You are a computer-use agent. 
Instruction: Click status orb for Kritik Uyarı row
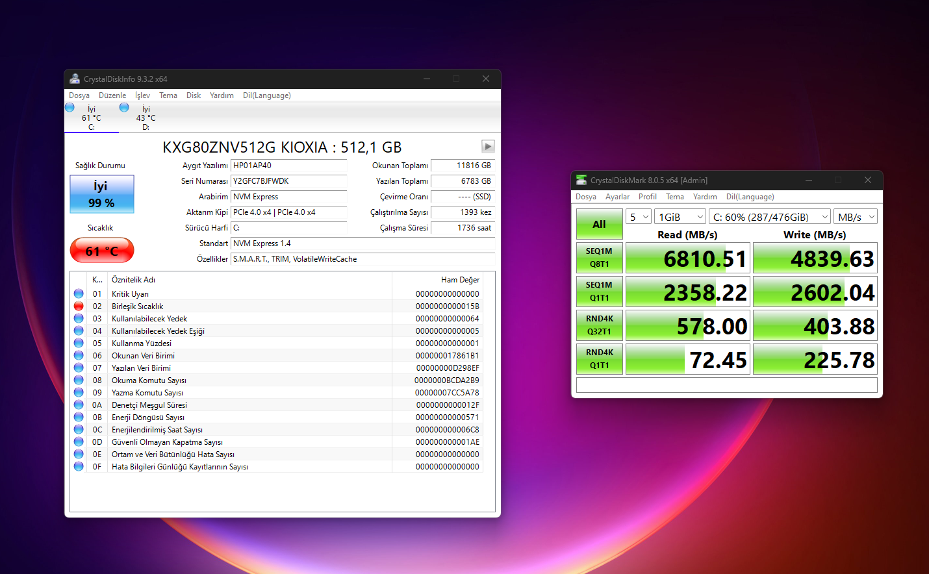(x=79, y=293)
